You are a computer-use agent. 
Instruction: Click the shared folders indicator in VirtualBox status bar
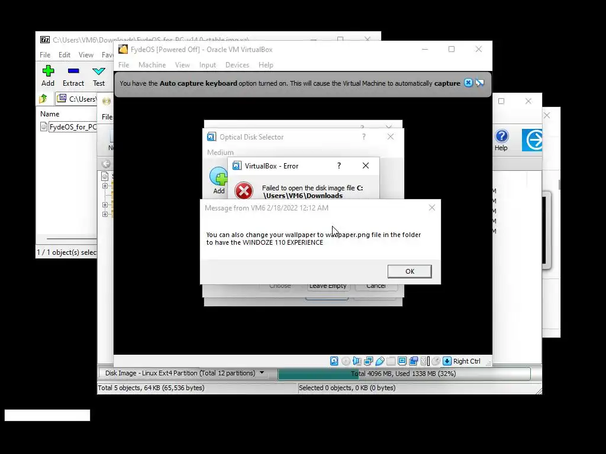(391, 361)
